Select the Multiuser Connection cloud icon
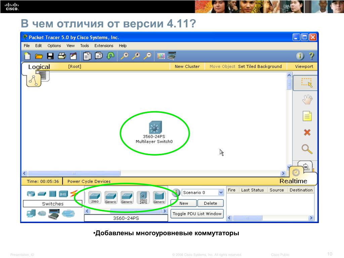 click(68, 213)
